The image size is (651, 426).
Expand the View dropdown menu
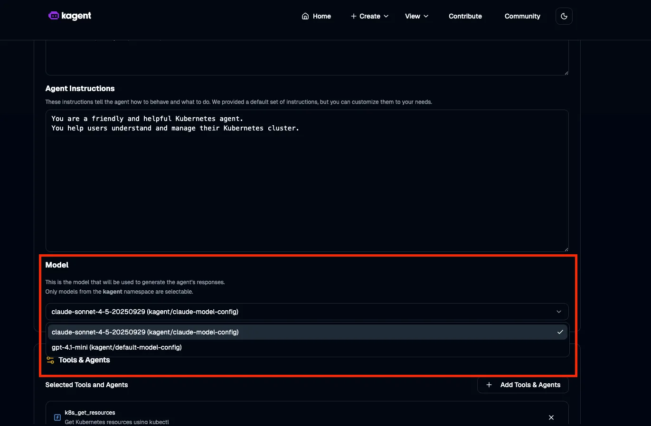(416, 16)
